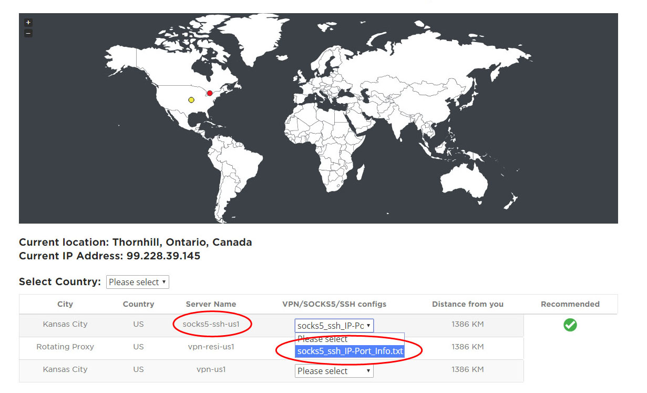This screenshot has height=393, width=647.
Task: Click the Country column header
Action: pyautogui.click(x=138, y=304)
